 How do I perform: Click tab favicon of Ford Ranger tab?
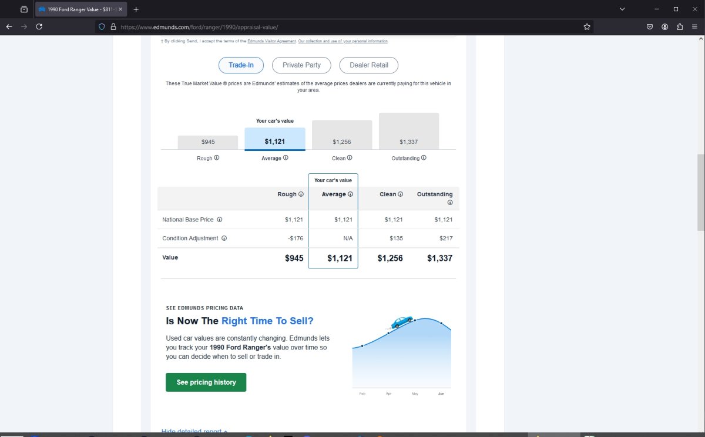pos(42,9)
